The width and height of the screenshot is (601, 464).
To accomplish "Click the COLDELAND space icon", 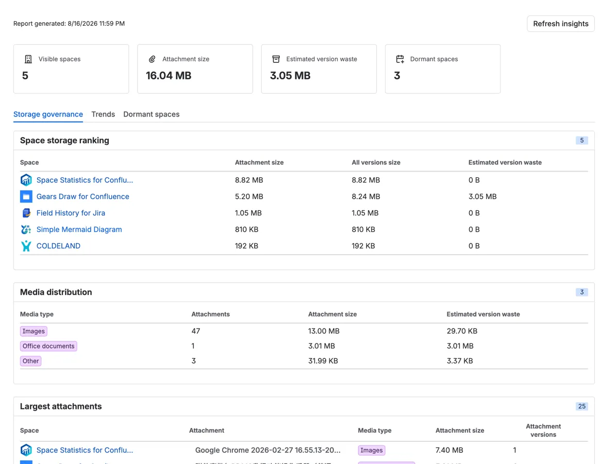I will pyautogui.click(x=26, y=246).
